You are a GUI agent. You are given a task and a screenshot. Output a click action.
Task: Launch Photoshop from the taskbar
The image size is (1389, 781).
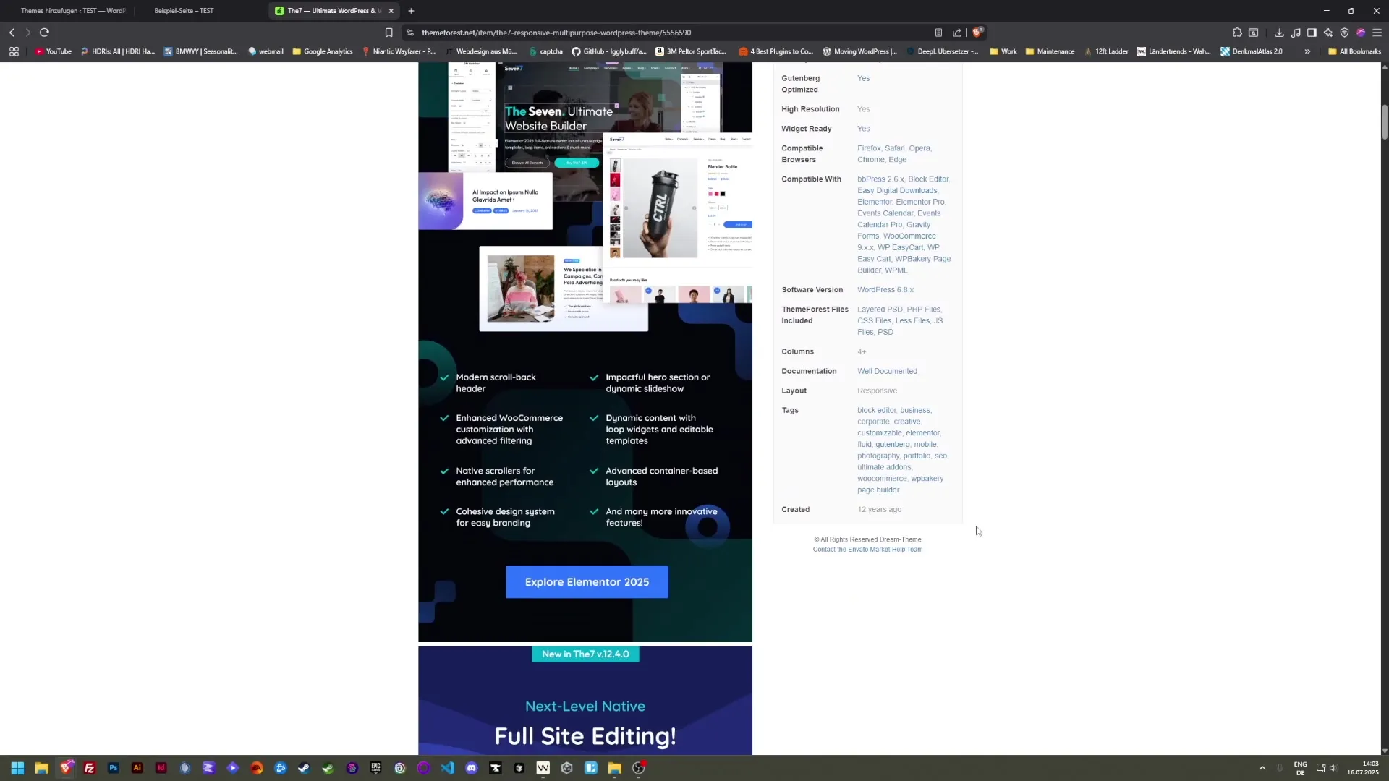point(113,768)
